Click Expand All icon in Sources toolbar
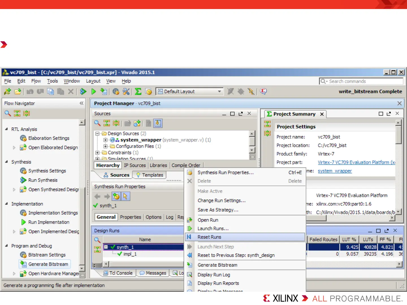This screenshot has width=407, height=305. click(116, 123)
